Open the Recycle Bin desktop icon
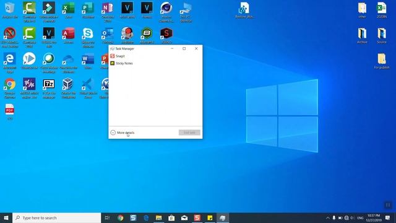The height and width of the screenshot is (223, 396). pos(10,11)
